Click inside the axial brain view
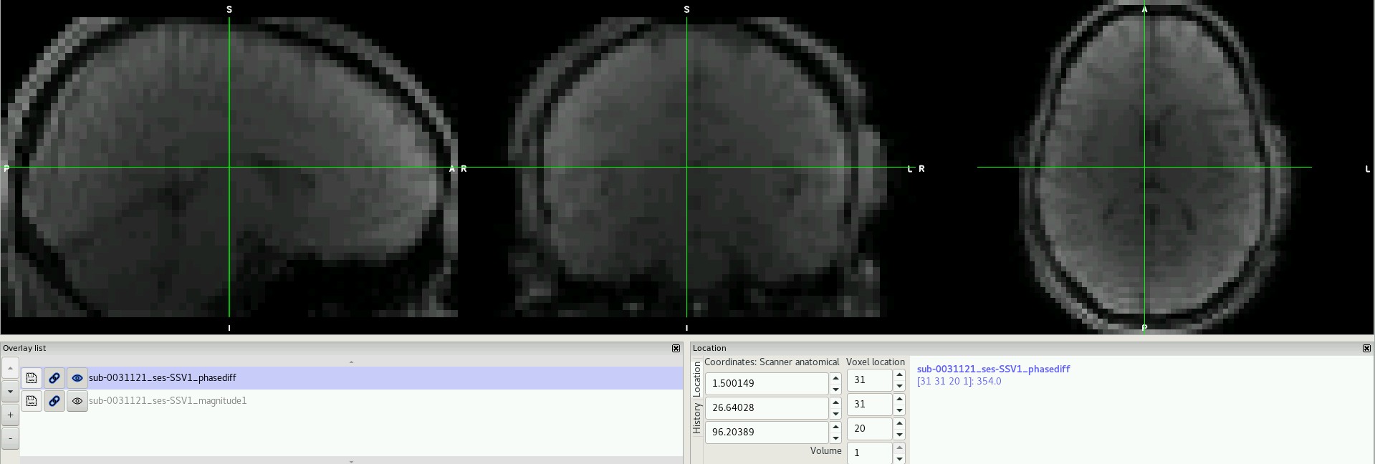 pos(1144,168)
